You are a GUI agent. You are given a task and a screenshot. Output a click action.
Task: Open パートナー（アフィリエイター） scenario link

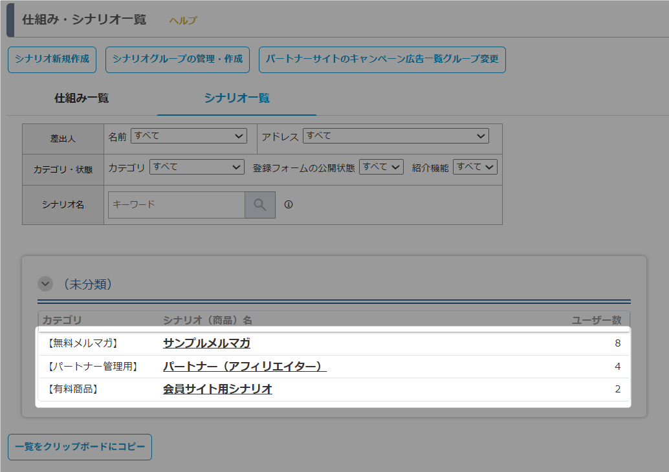pos(245,366)
